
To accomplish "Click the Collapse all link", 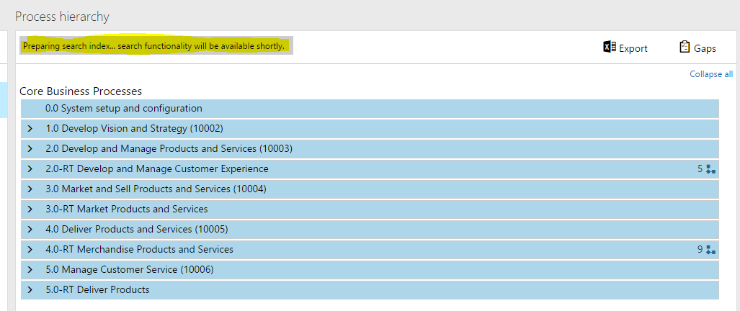I will coord(710,74).
